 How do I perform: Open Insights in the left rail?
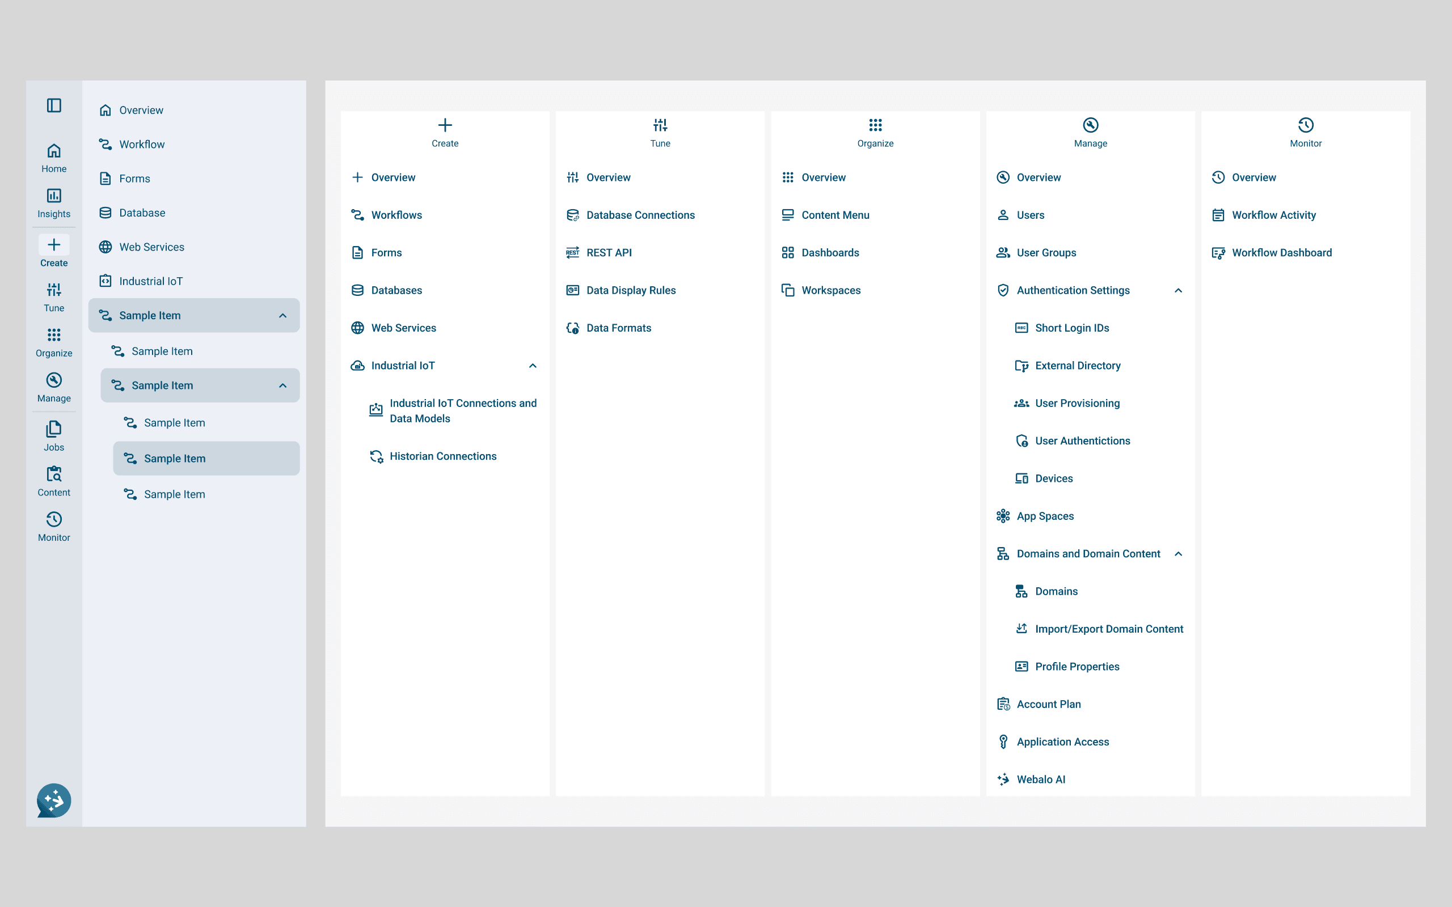[54, 203]
